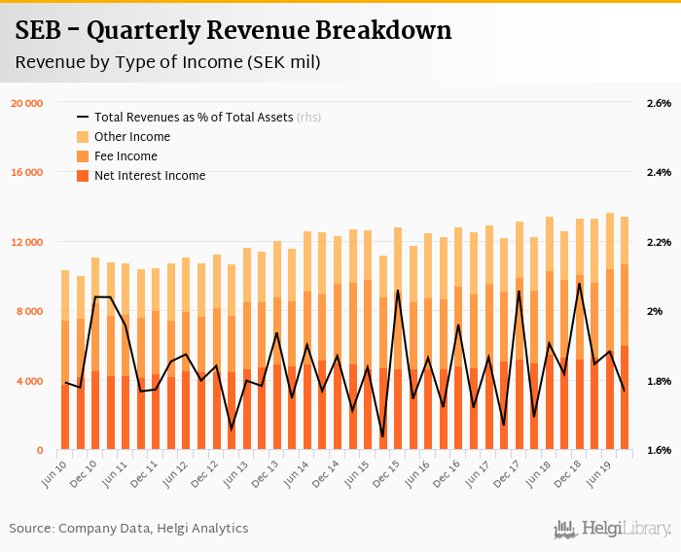
Task: Toggle the 'Net Interest Income' legend label
Action: [150, 176]
